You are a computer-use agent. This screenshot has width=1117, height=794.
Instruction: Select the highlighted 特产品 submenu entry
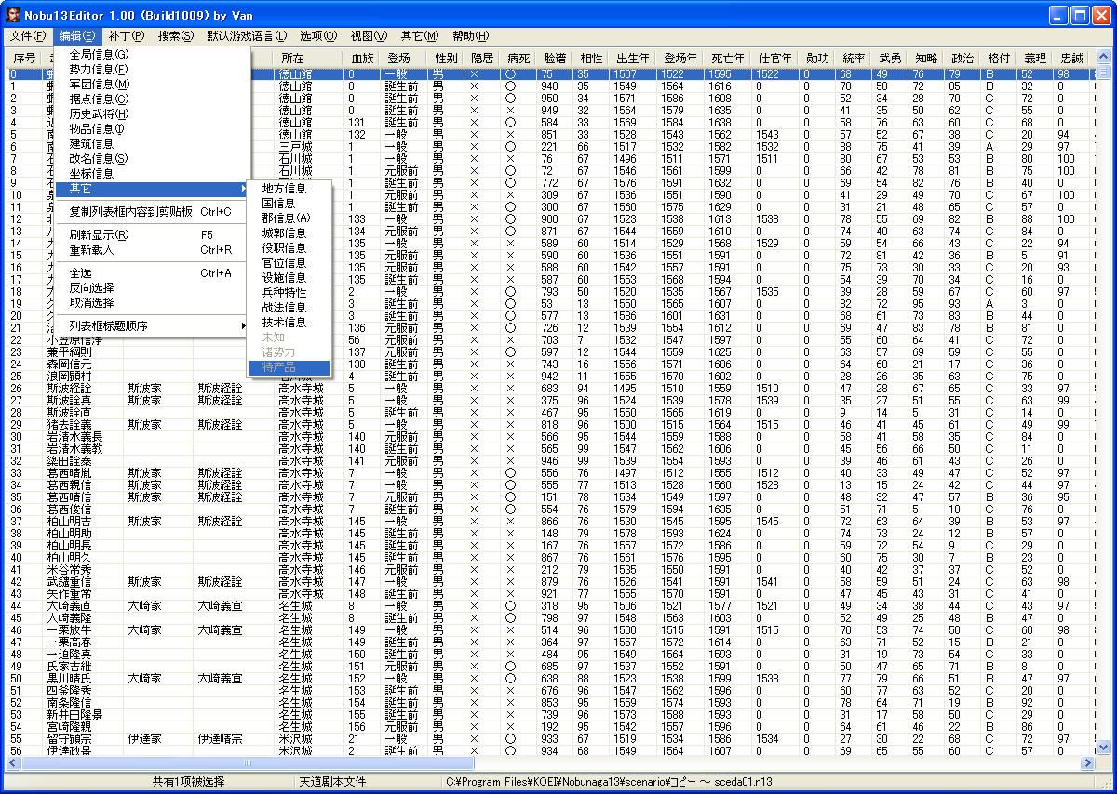289,367
